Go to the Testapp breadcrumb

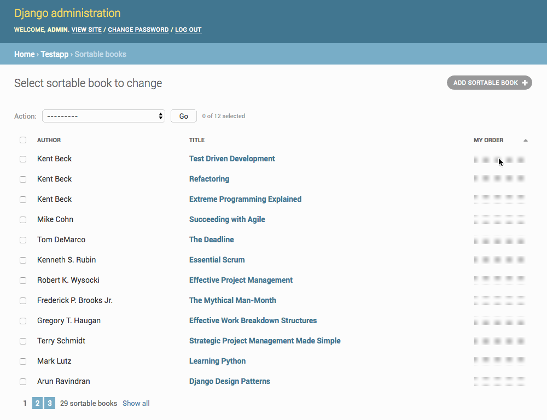(x=55, y=54)
